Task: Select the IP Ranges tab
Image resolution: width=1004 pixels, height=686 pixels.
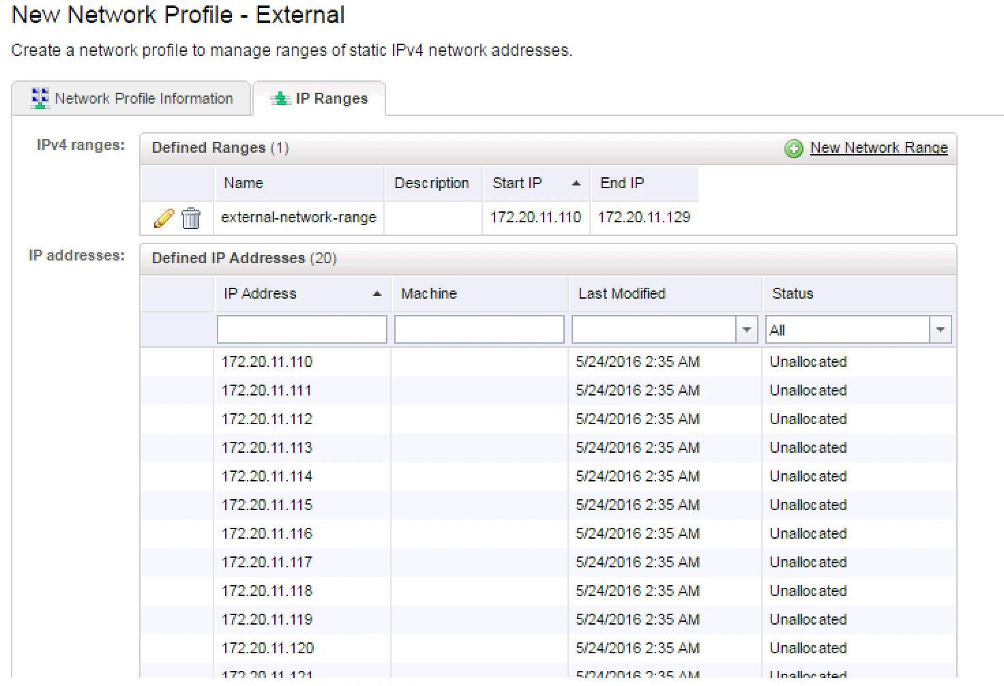Action: coord(319,99)
